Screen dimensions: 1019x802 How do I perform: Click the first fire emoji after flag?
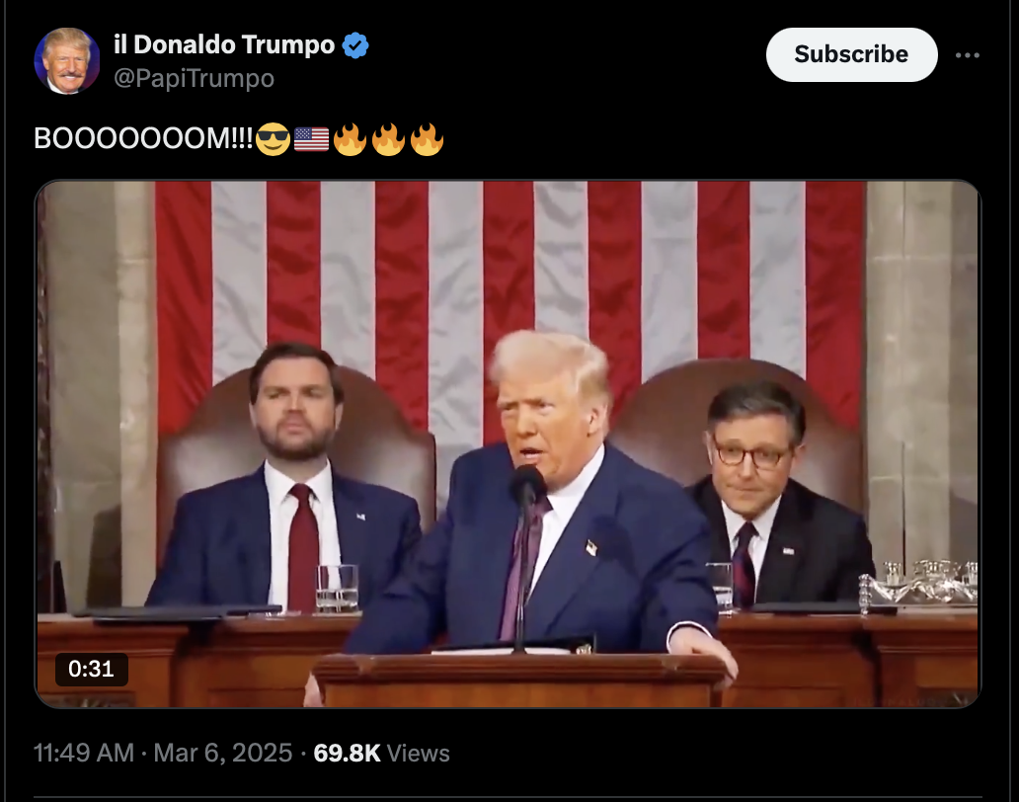coord(350,139)
